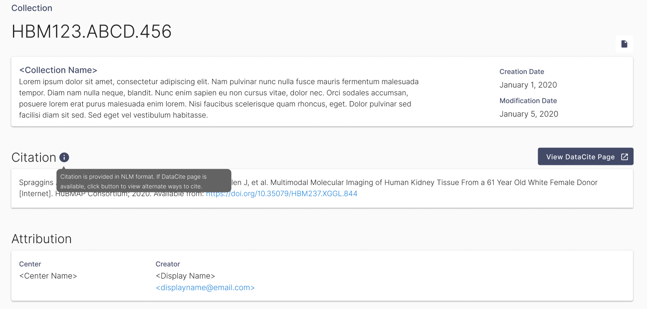
Task: Click the displayname@email.com creator link
Action: pyautogui.click(x=205, y=287)
